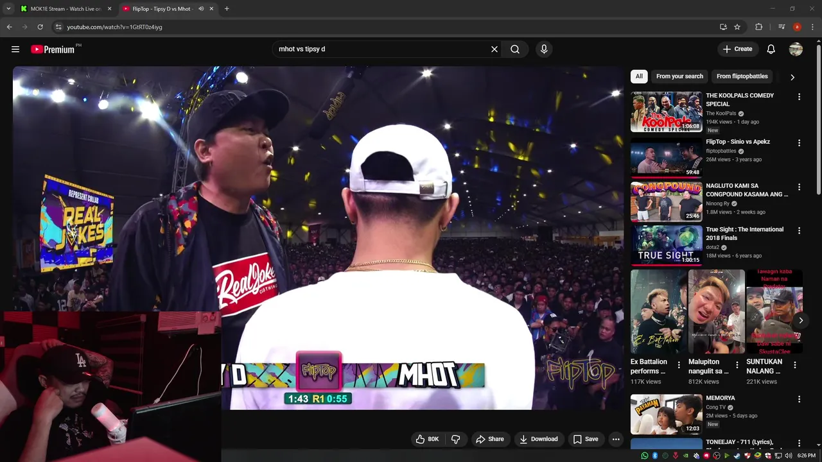Run search with magnifier button

click(x=515, y=49)
